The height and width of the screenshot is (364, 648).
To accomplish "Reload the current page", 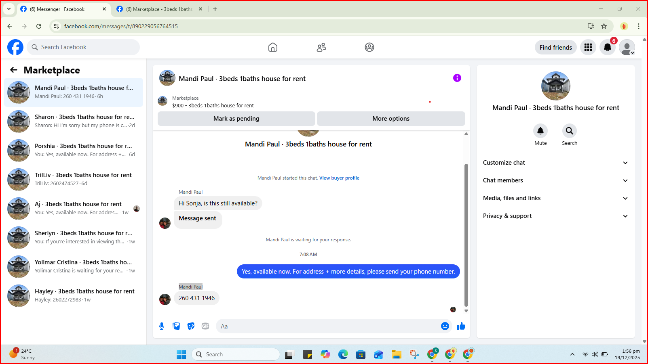I will pos(39,26).
